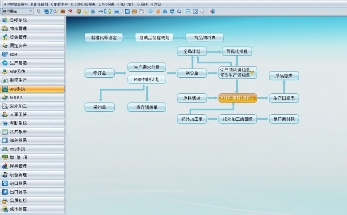This screenshot has height=215, width=347.
Task: Open the MRP基本资料 menu
Action: tap(15, 4)
